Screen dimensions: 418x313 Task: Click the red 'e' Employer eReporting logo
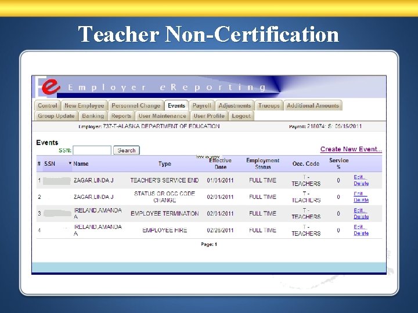[51, 87]
